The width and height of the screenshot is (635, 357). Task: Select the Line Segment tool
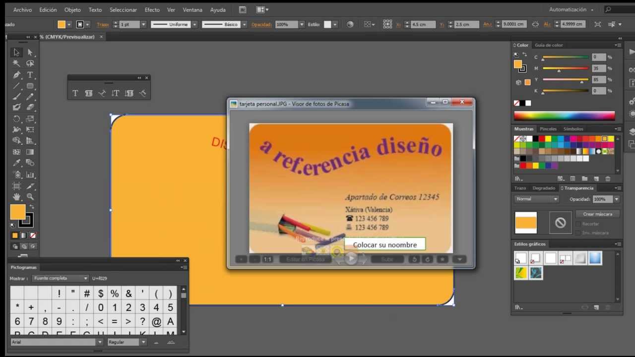click(x=16, y=86)
